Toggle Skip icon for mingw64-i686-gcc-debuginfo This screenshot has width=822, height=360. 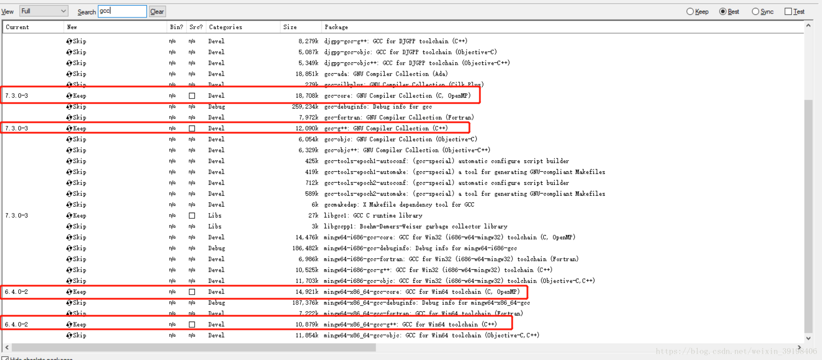pyautogui.click(x=69, y=248)
